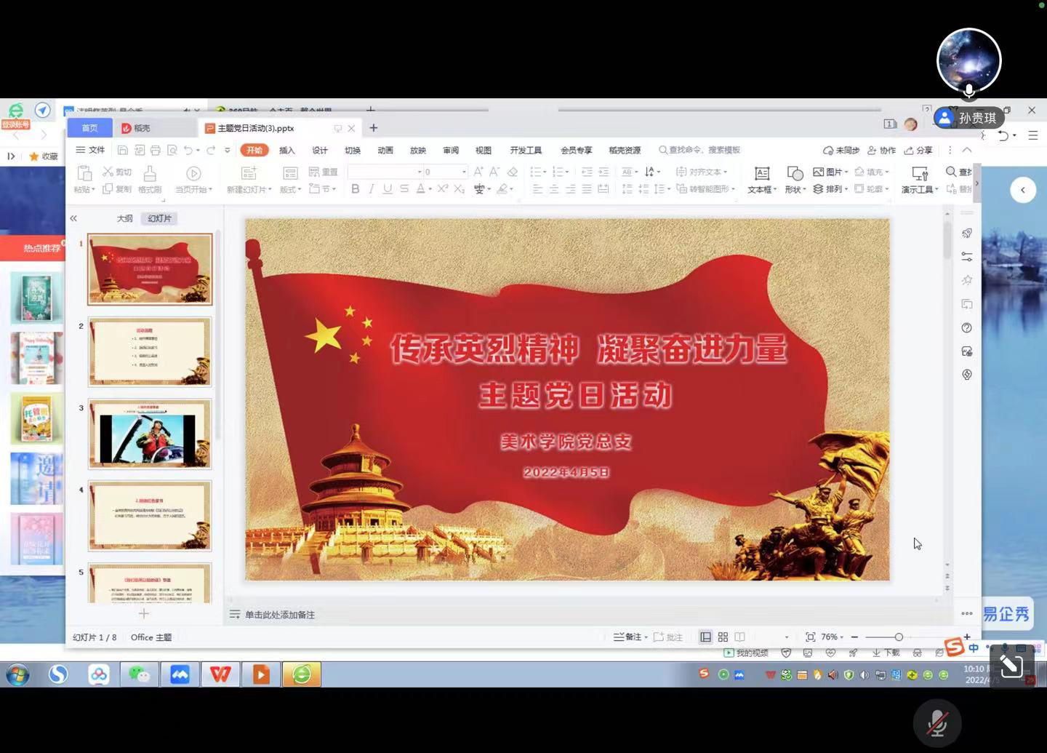Screen dimensions: 1047x753
Task: Toggle italic formatting
Action: pos(372,188)
